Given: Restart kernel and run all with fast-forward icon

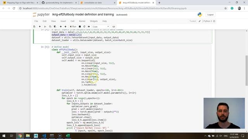Looking at the screenshot, I should point(89,27).
